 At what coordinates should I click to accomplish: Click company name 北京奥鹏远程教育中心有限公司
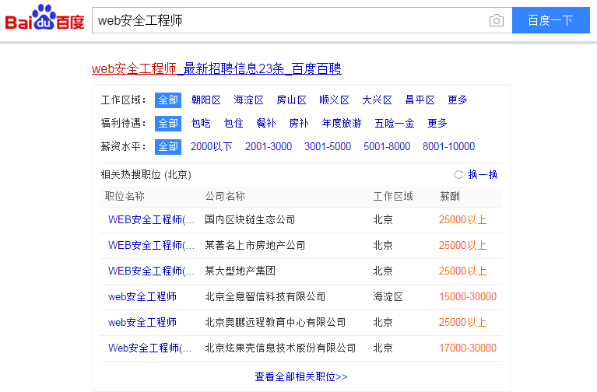click(x=275, y=322)
